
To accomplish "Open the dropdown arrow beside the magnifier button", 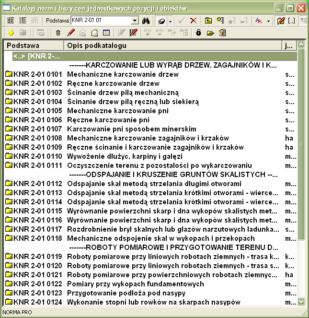I will click(170, 21).
